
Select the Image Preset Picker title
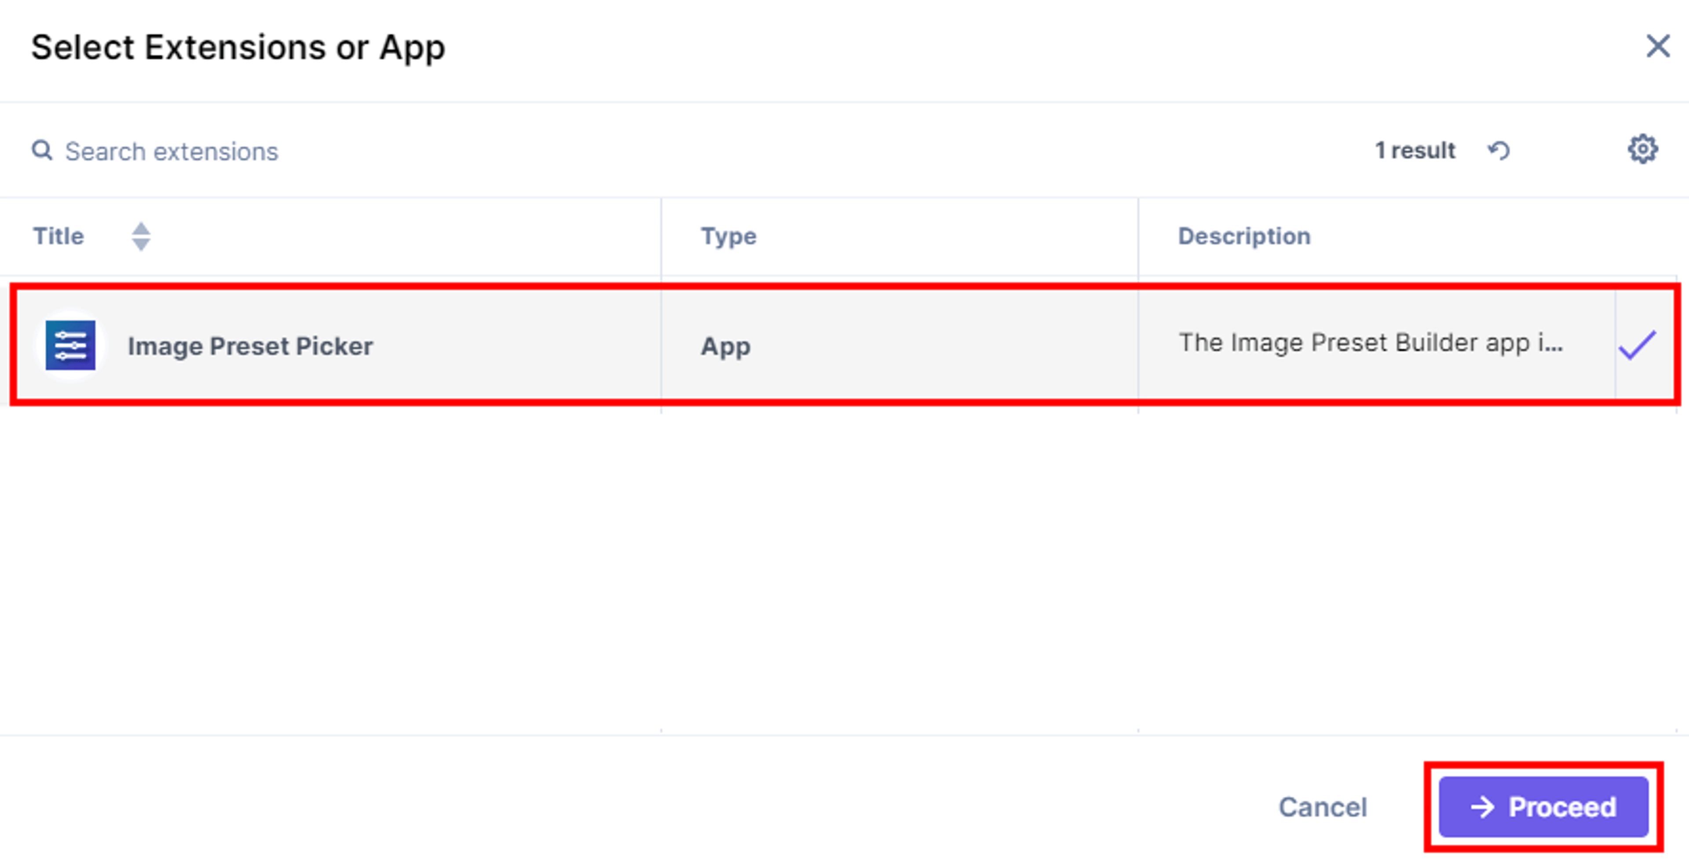click(250, 346)
